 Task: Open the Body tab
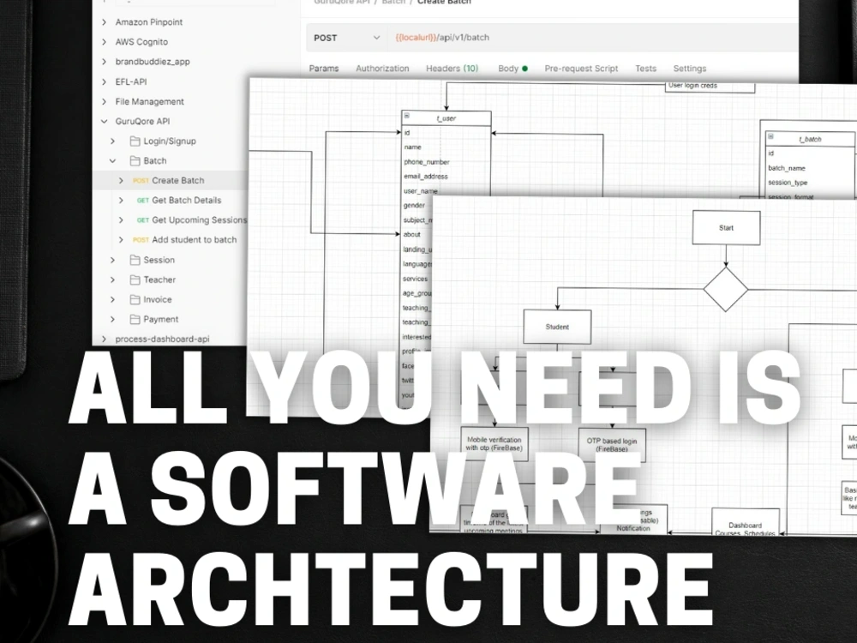pyautogui.click(x=512, y=69)
